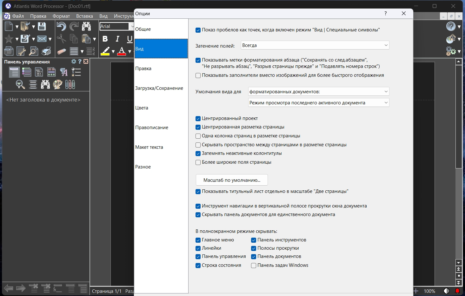Check "Одна колонка страниц в разметке страницы"

198,136
